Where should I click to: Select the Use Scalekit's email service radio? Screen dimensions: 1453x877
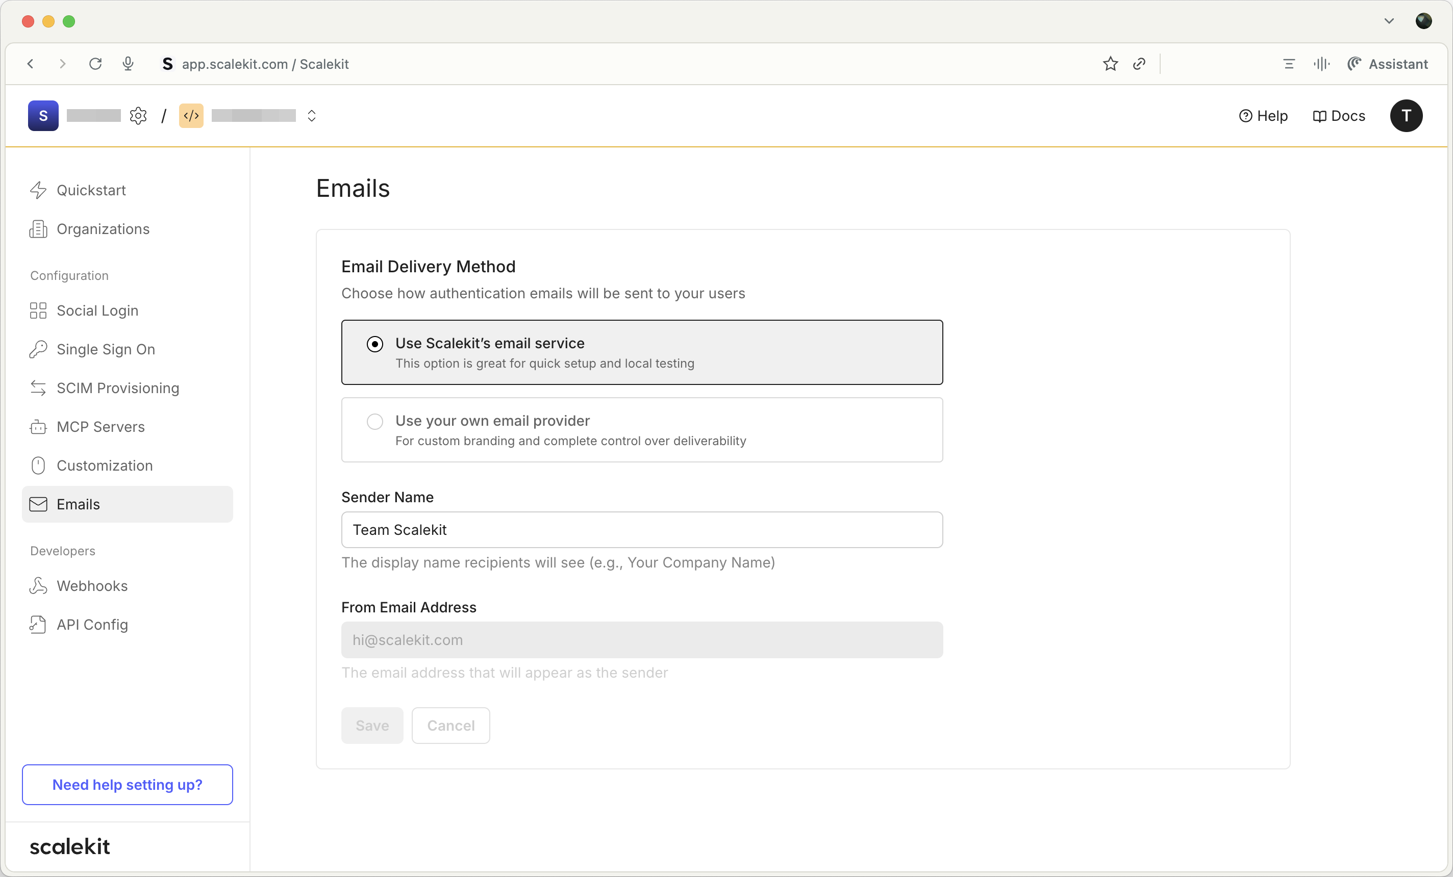pyautogui.click(x=375, y=344)
